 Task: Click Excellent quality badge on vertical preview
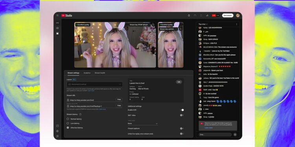coord(166,25)
